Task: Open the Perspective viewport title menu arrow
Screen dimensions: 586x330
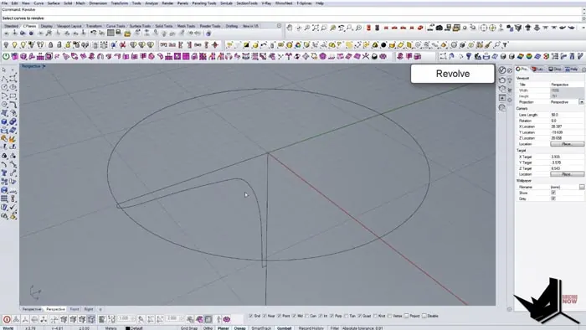Action: coord(44,66)
